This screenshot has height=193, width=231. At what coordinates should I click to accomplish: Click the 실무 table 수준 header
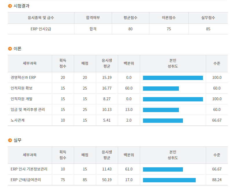[217, 155]
